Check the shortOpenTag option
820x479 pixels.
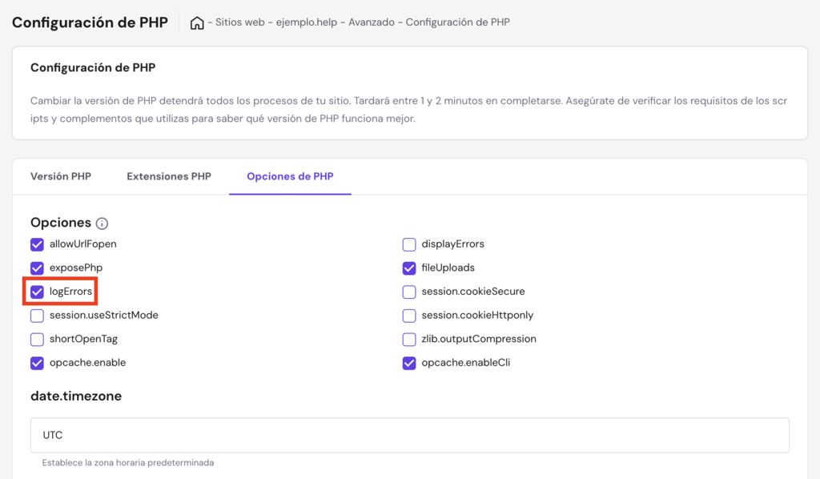(x=36, y=339)
